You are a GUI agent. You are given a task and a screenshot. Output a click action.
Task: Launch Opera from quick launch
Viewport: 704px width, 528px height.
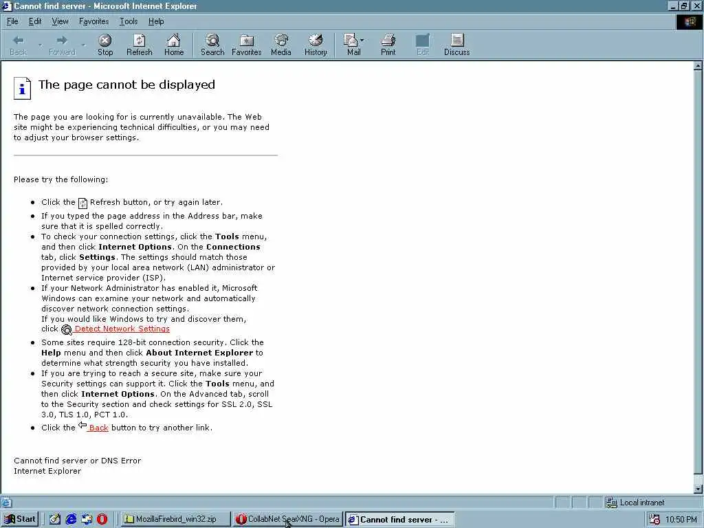102,519
